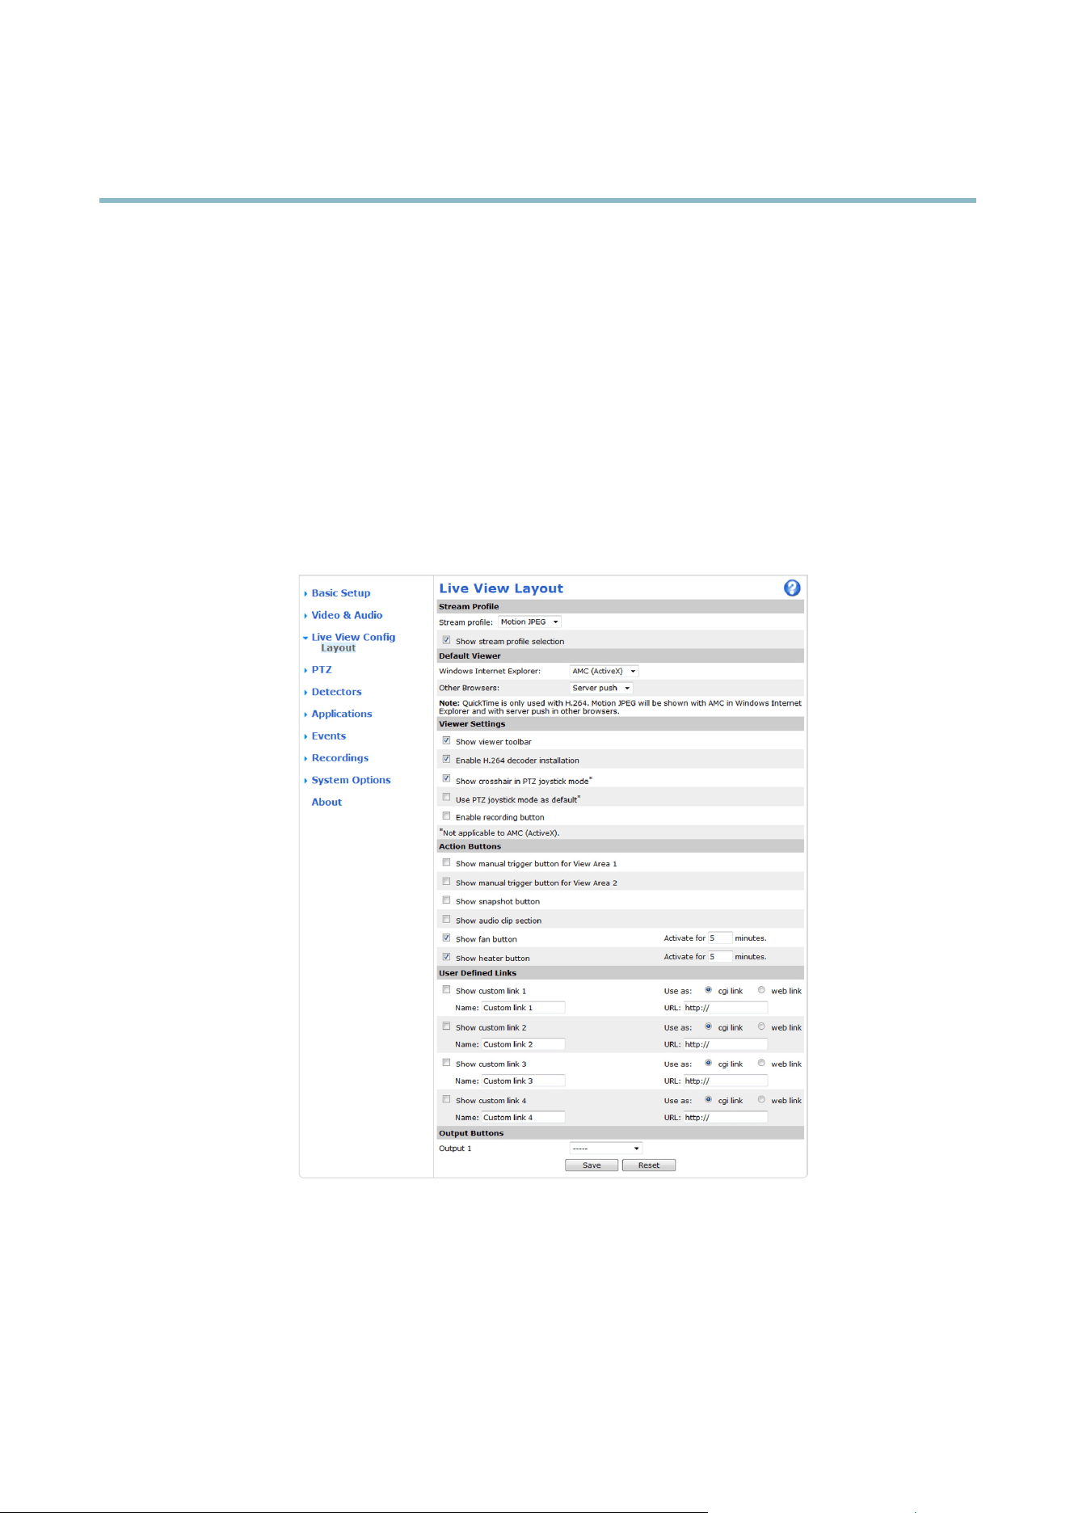Check Show manual trigger button for View Area 2

(x=446, y=882)
